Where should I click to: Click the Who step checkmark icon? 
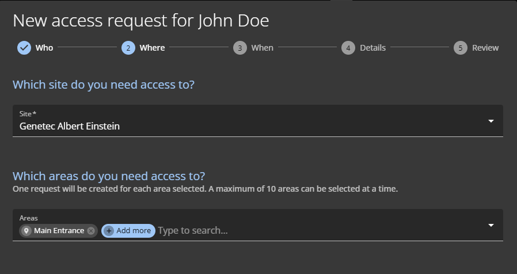tap(24, 48)
